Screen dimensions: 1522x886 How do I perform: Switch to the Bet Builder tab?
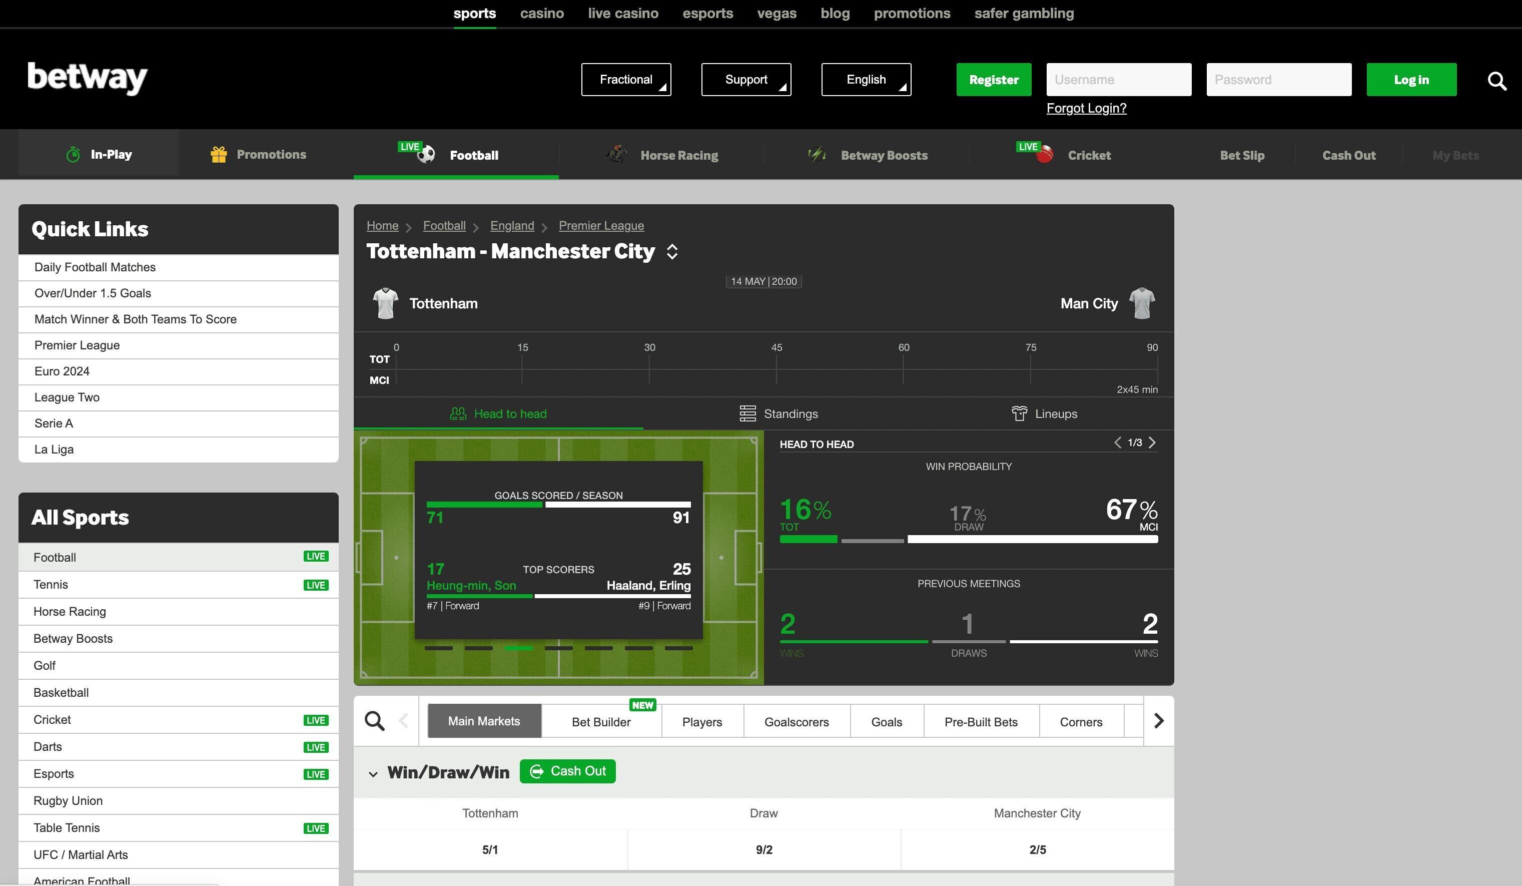[x=601, y=722]
